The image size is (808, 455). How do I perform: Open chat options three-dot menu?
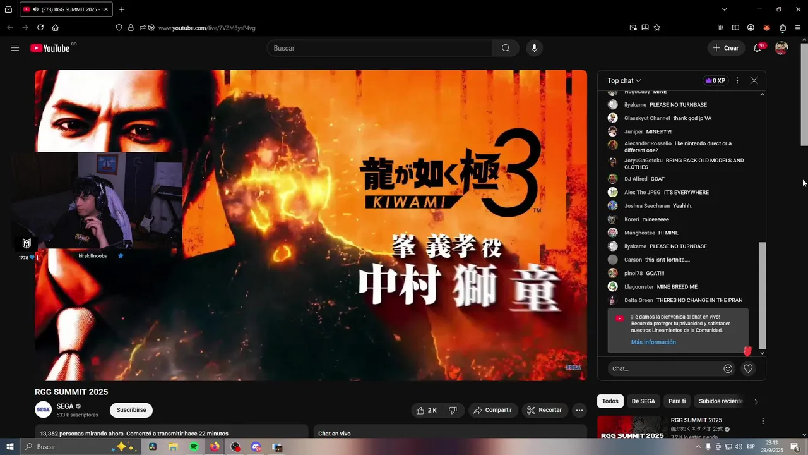737,81
